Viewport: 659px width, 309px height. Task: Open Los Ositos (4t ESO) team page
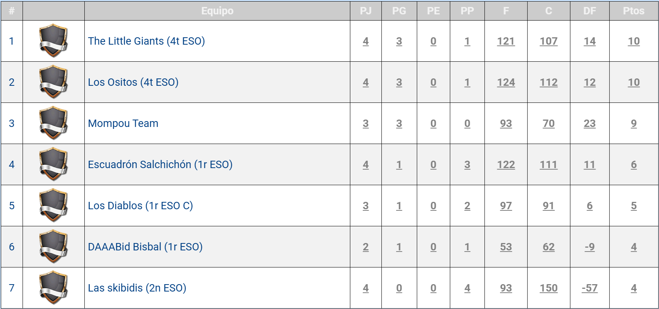(x=133, y=82)
